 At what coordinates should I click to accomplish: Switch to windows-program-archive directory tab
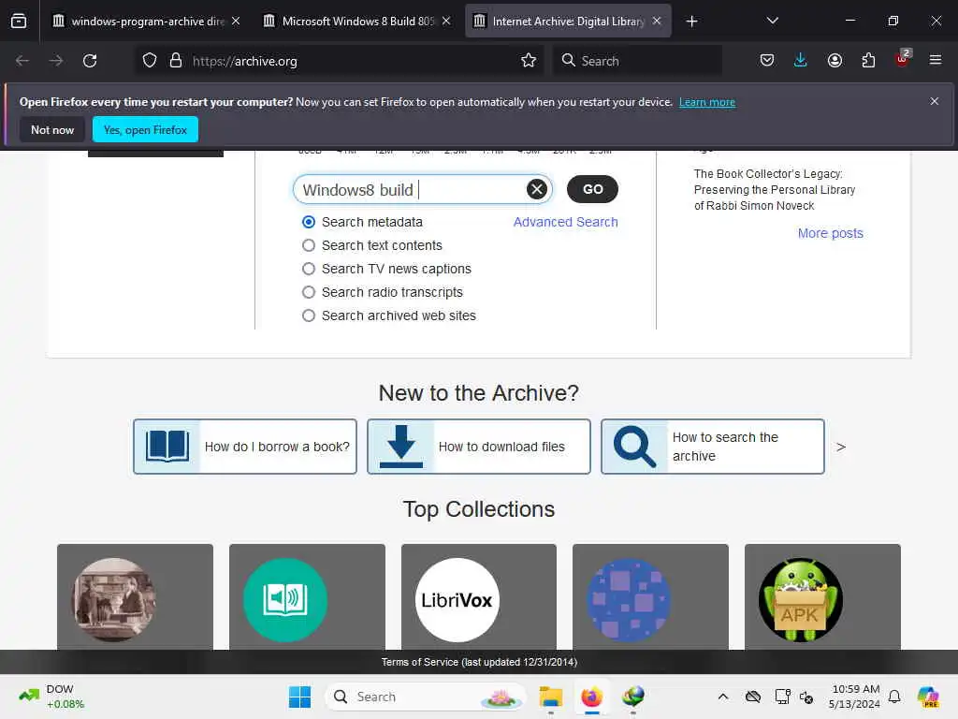[146, 21]
